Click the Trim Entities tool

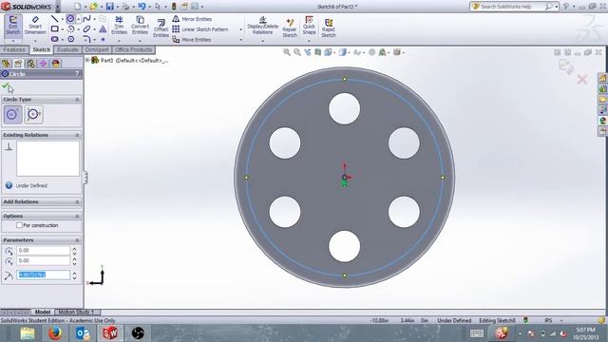[119, 26]
